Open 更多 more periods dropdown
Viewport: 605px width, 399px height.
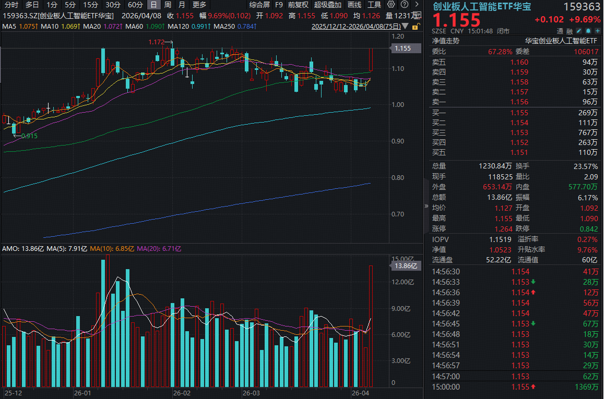[x=199, y=5]
